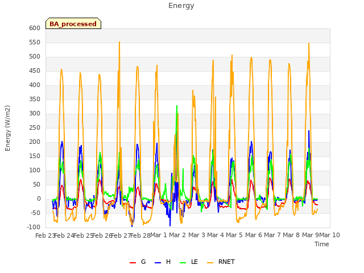The image size is (364, 273).
Task: Click the green LE legend color marker
Action: tap(183, 263)
